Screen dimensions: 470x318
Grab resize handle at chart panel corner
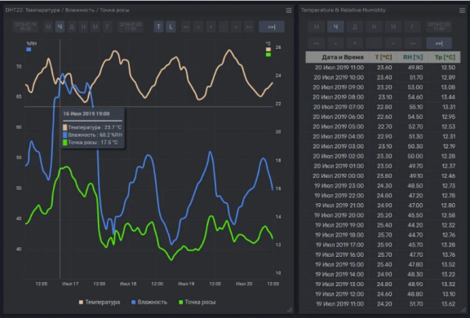pos(289,310)
